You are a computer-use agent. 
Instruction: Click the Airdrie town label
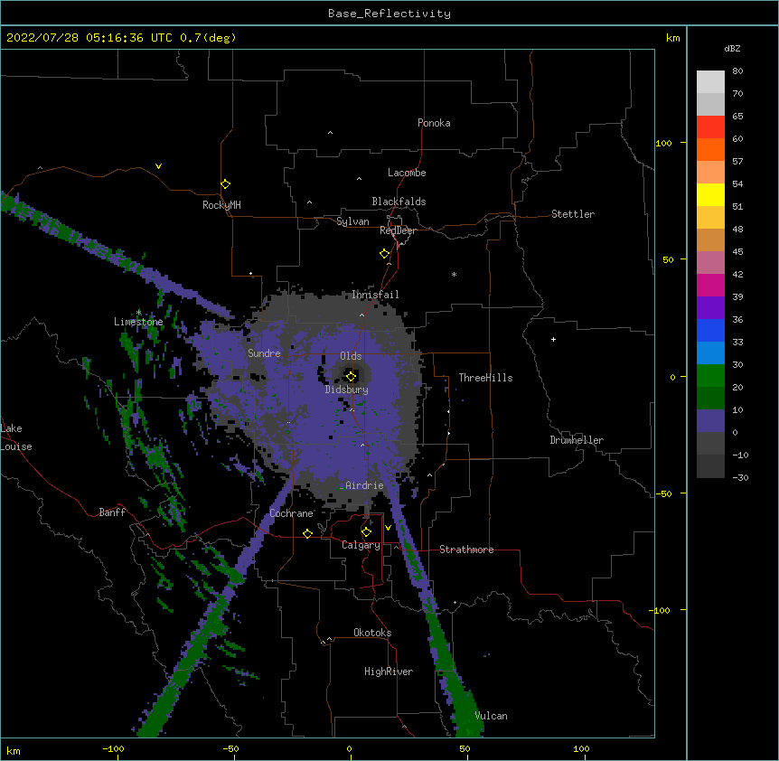(364, 485)
